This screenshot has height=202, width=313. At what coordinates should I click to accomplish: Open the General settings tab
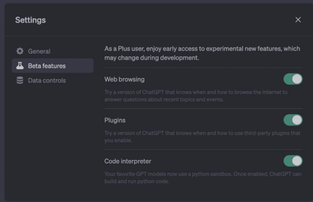39,51
